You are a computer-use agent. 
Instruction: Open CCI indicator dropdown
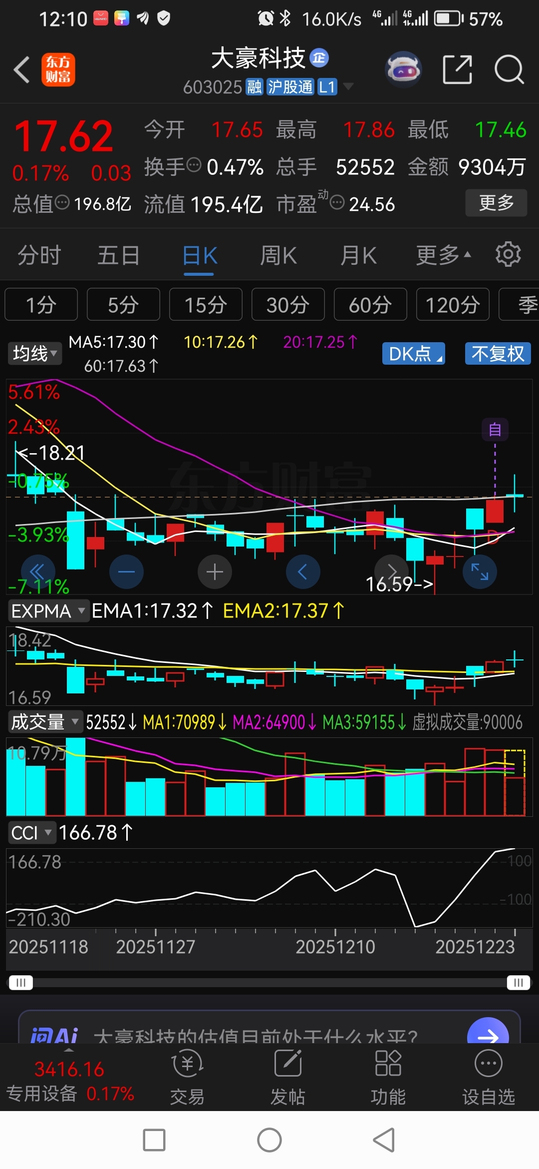point(31,833)
